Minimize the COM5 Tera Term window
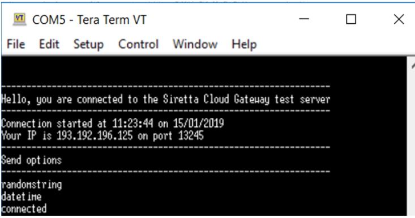 [x=304, y=19]
